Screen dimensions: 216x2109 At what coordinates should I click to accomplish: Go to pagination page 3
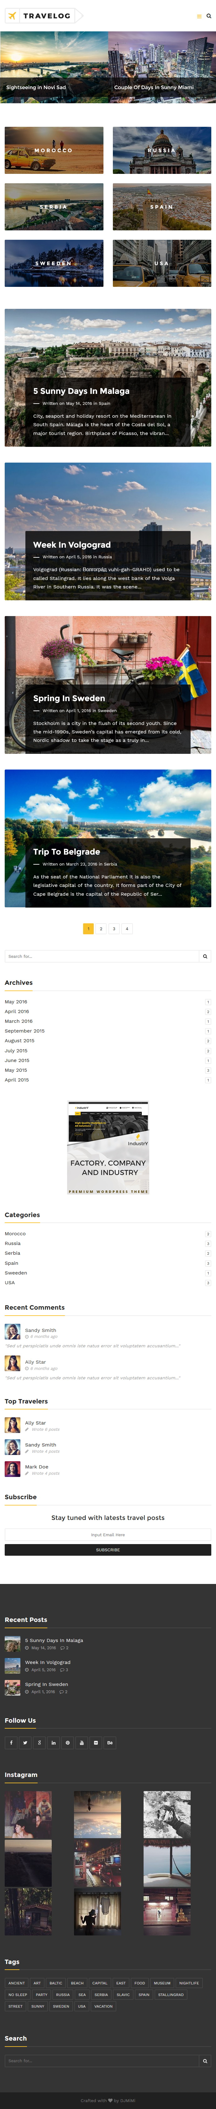tap(114, 928)
